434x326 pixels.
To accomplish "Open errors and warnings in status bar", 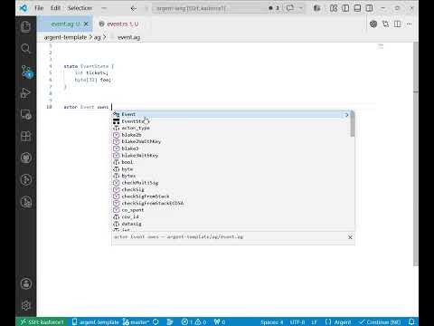I will [193, 322].
